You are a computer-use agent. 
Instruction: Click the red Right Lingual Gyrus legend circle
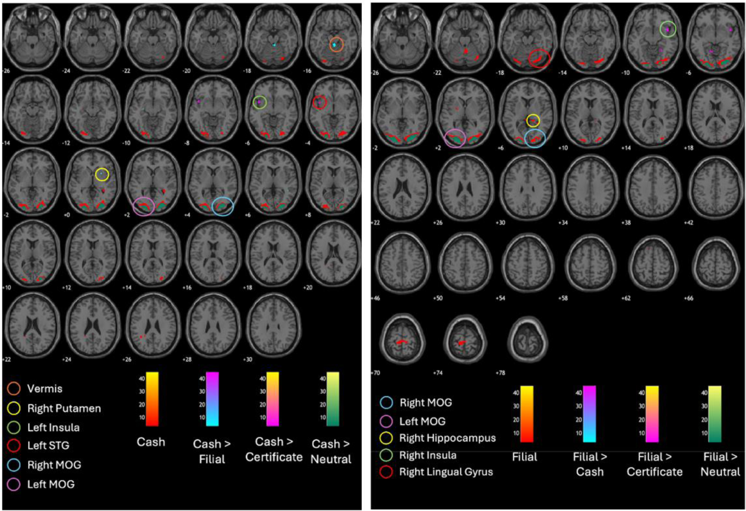coord(386,472)
